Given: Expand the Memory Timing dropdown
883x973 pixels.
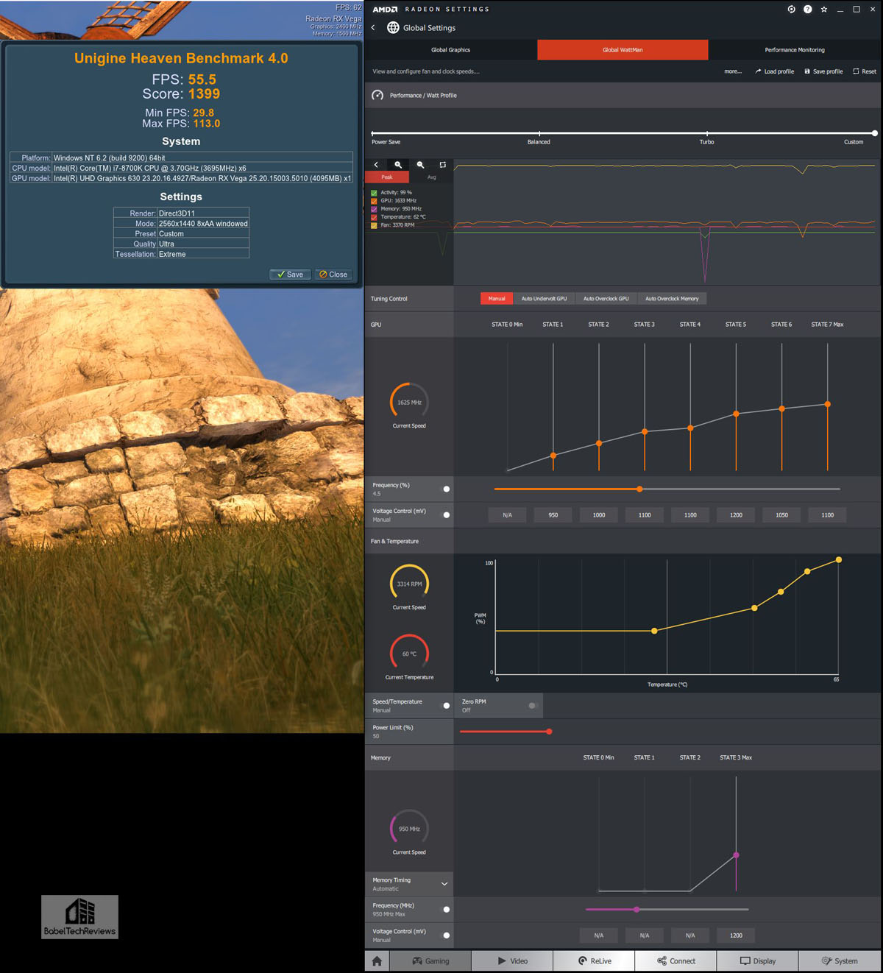Looking at the screenshot, I should tap(444, 884).
